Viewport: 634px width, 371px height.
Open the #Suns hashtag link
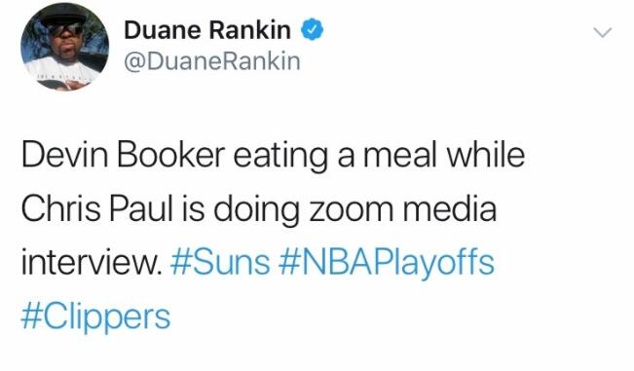tap(220, 262)
